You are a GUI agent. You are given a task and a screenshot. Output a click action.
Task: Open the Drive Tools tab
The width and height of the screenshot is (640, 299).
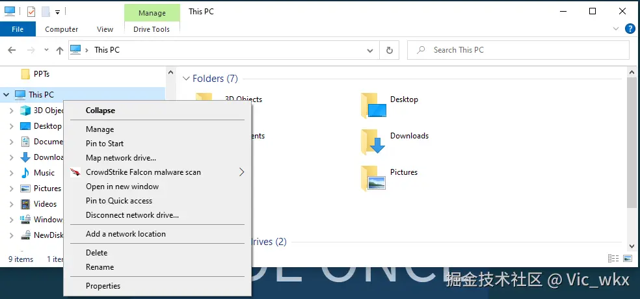pos(151,29)
